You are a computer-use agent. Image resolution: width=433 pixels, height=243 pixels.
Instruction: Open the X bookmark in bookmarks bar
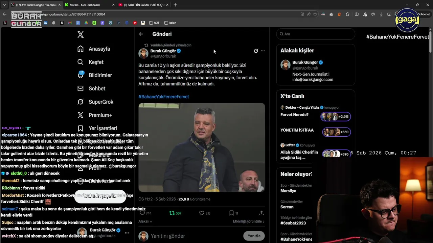(5, 23)
